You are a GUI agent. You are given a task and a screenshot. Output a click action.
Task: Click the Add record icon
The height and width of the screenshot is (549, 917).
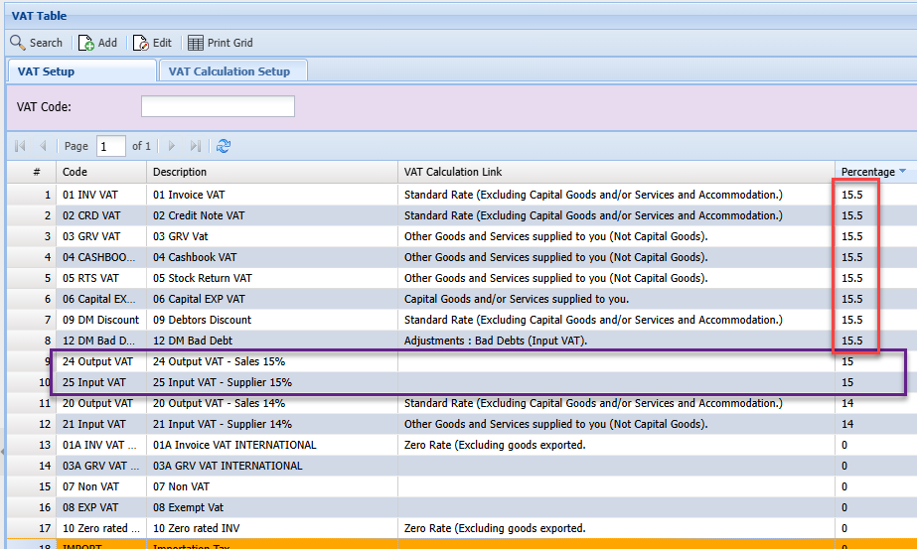point(86,43)
